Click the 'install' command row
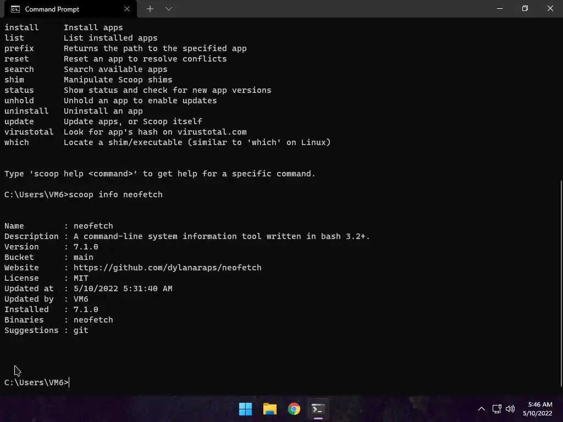Screen dimensions: 563x422 (64, 27)
